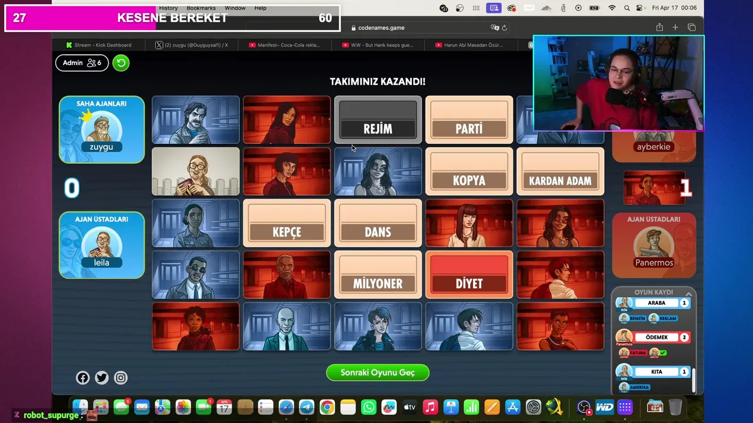Select the KEPÇE word card
753x423 pixels.
286,223
